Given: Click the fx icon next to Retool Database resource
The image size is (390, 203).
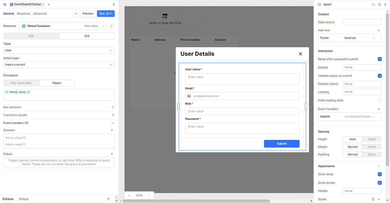Looking at the screenshot, I should pos(111,26).
